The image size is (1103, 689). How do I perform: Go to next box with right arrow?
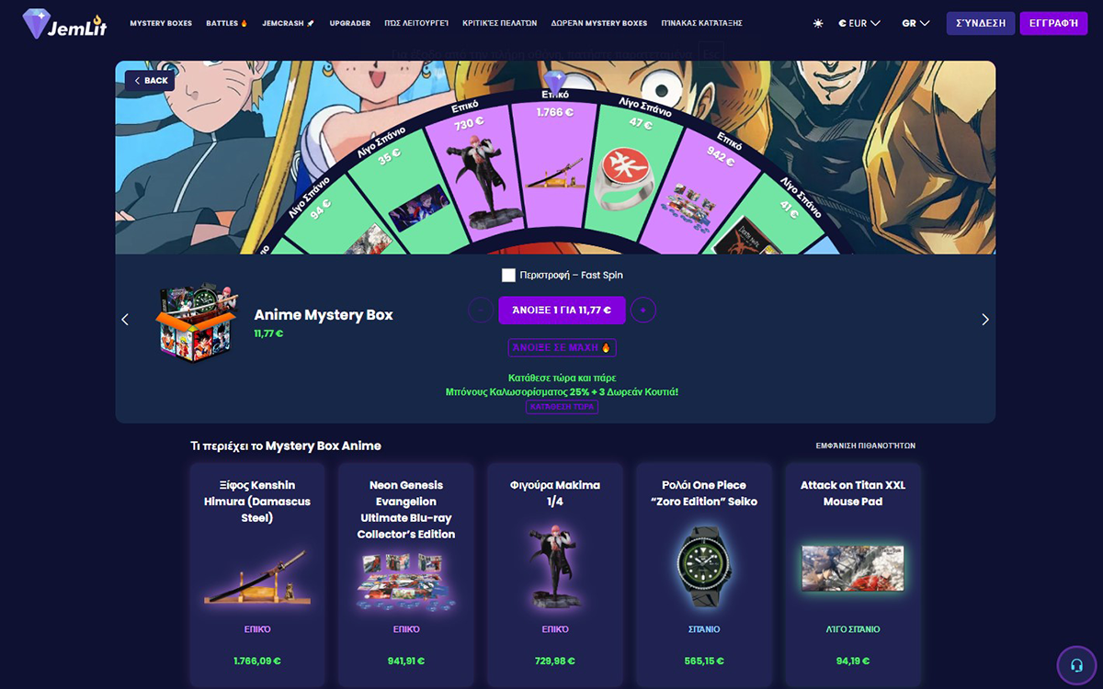coord(985,320)
